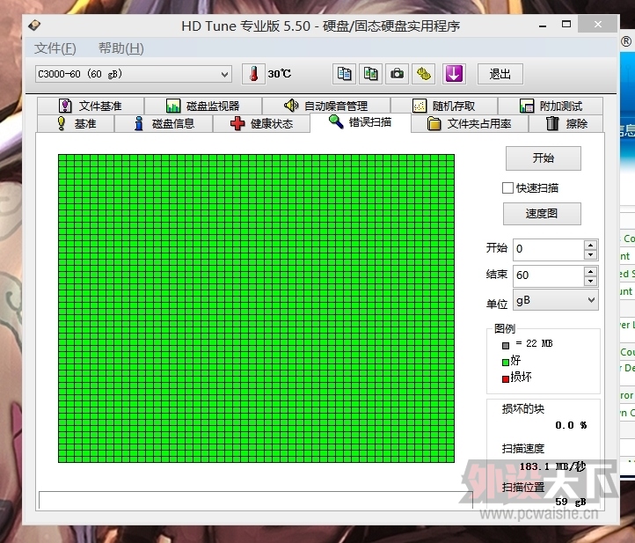Click the 183.1 MB/秒 scan speed value
Viewport: 635px width, 543px height.
pos(553,466)
